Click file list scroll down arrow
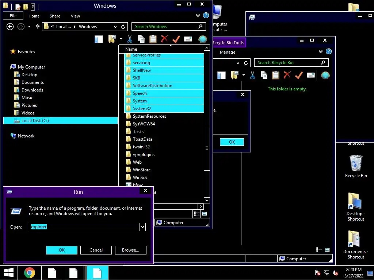 tap(207, 200)
